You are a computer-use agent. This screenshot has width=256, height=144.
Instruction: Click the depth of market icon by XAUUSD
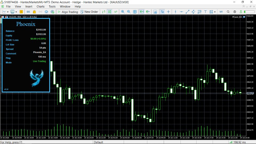pyautogui.click(x=6, y=17)
